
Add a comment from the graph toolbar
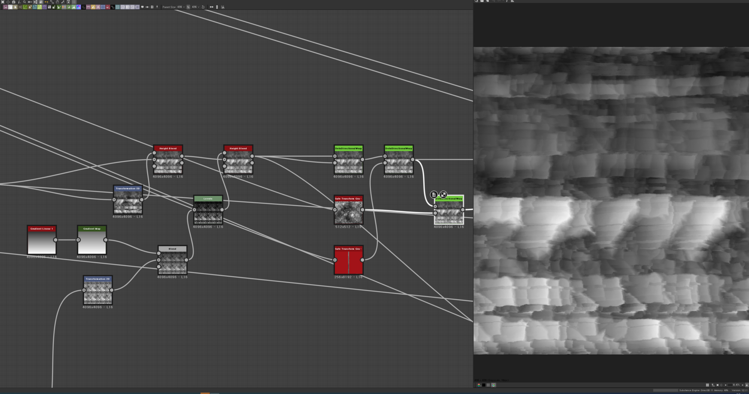pyautogui.click(x=142, y=7)
